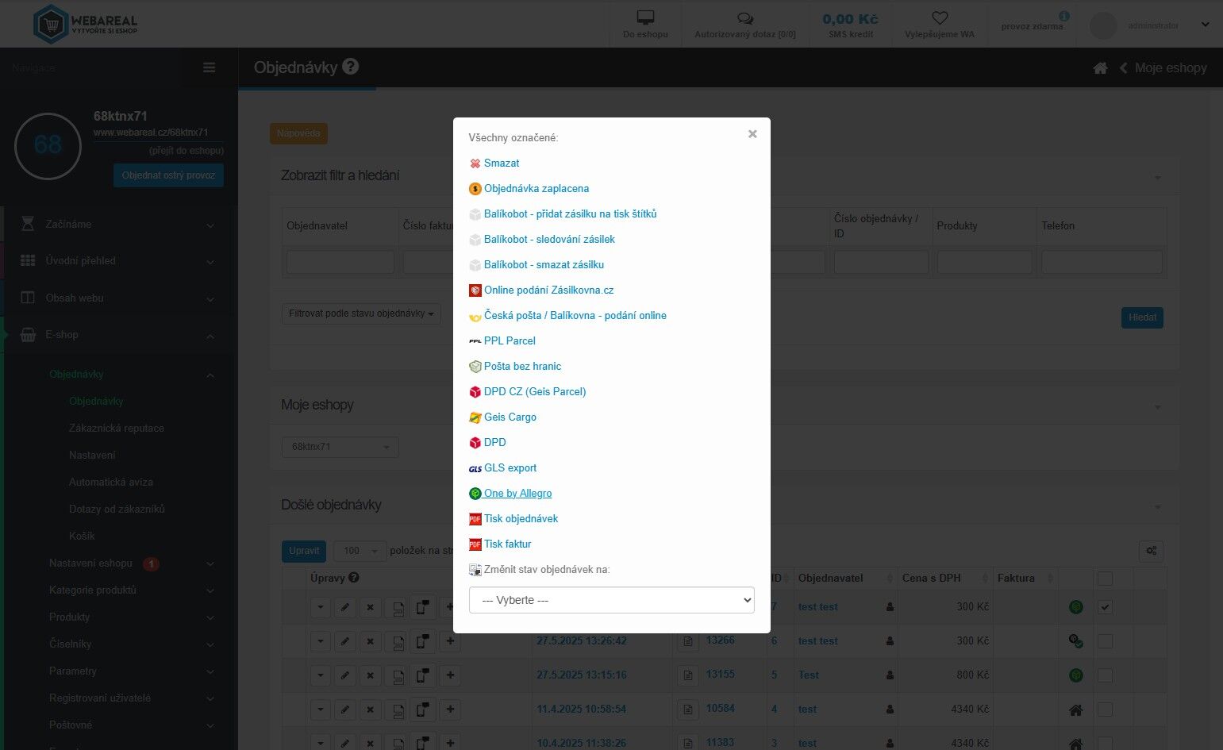Choose PPL Parcel from the dialog list
Image resolution: width=1223 pixels, height=750 pixels.
tap(510, 340)
